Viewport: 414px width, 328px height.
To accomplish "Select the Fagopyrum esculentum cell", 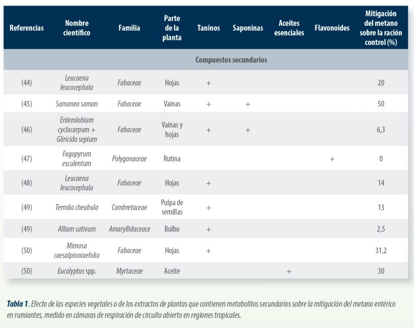I will point(77,159).
